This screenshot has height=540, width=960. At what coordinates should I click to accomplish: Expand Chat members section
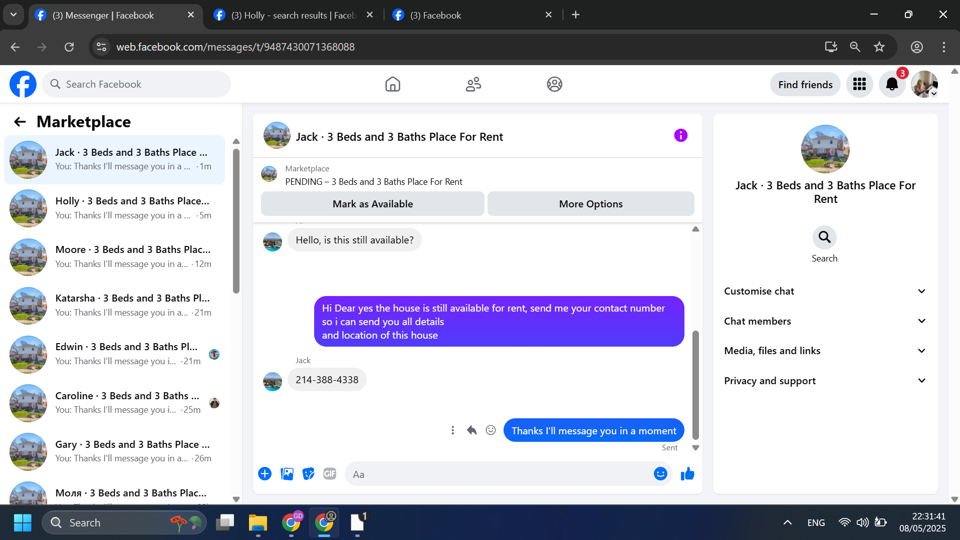click(825, 321)
